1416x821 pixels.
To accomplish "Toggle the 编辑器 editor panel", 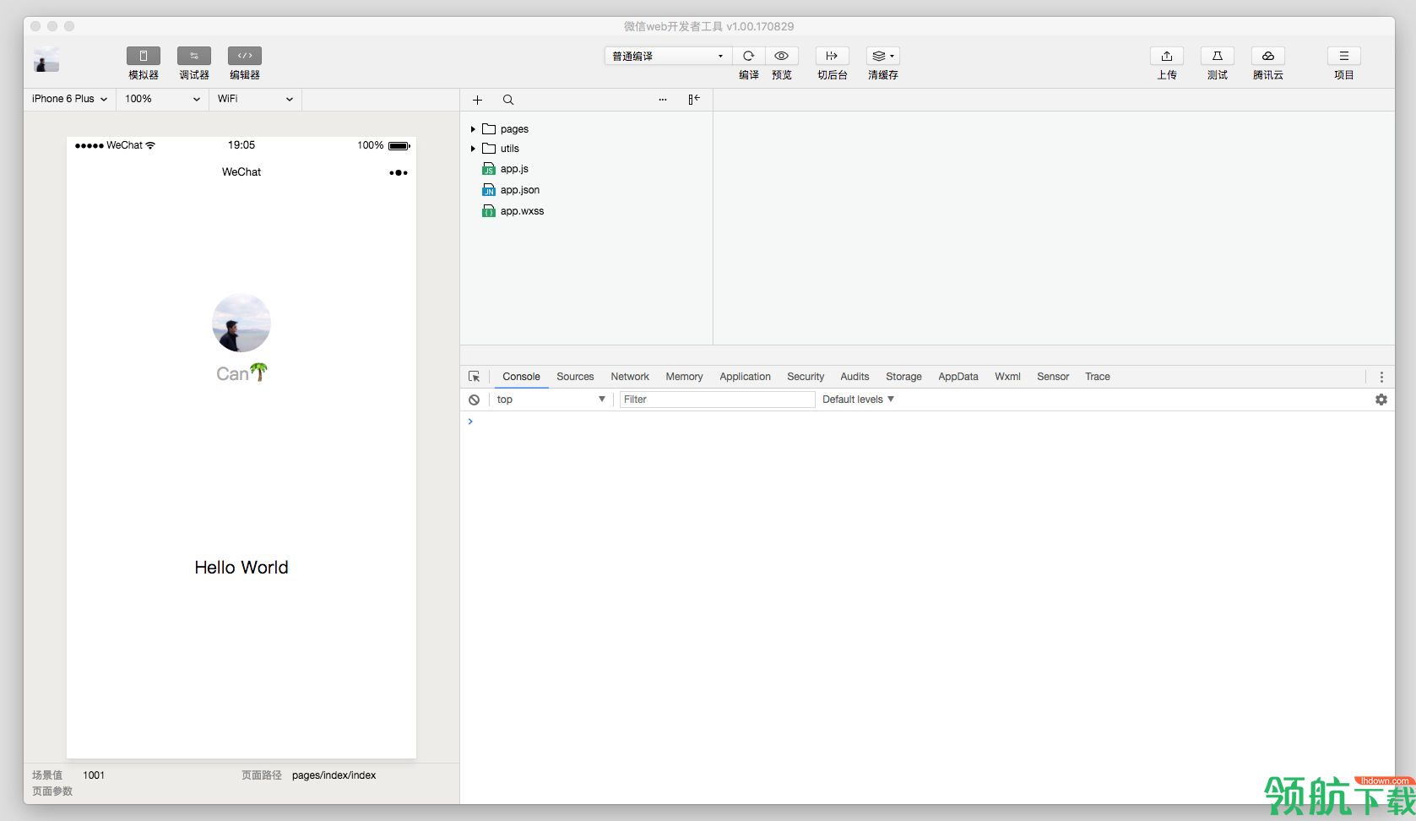I will [x=245, y=56].
